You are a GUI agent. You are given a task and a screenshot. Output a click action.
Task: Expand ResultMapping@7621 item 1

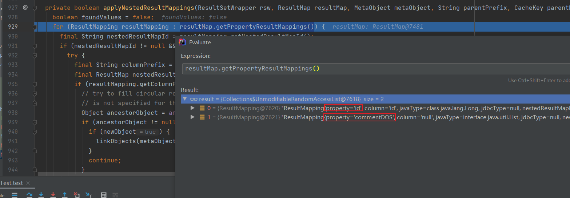[x=192, y=117]
